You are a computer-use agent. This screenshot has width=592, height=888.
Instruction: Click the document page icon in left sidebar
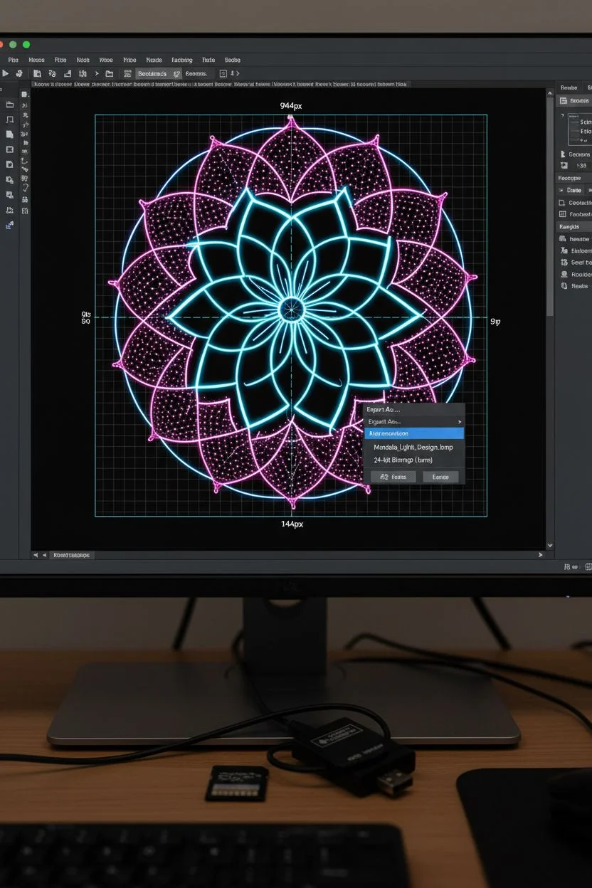(x=10, y=134)
